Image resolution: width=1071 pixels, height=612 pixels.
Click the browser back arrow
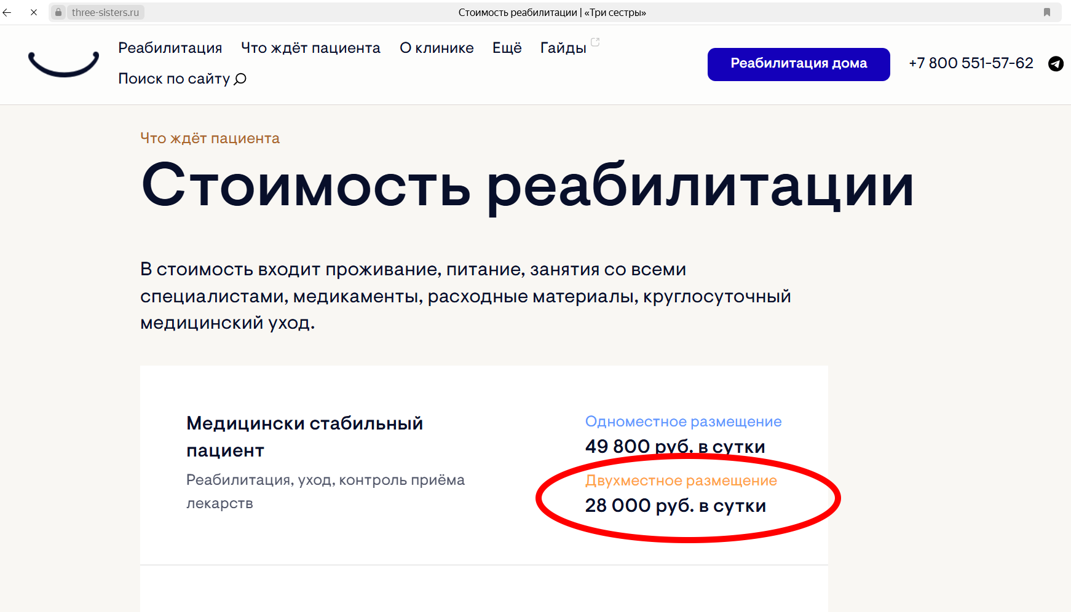pyautogui.click(x=7, y=12)
